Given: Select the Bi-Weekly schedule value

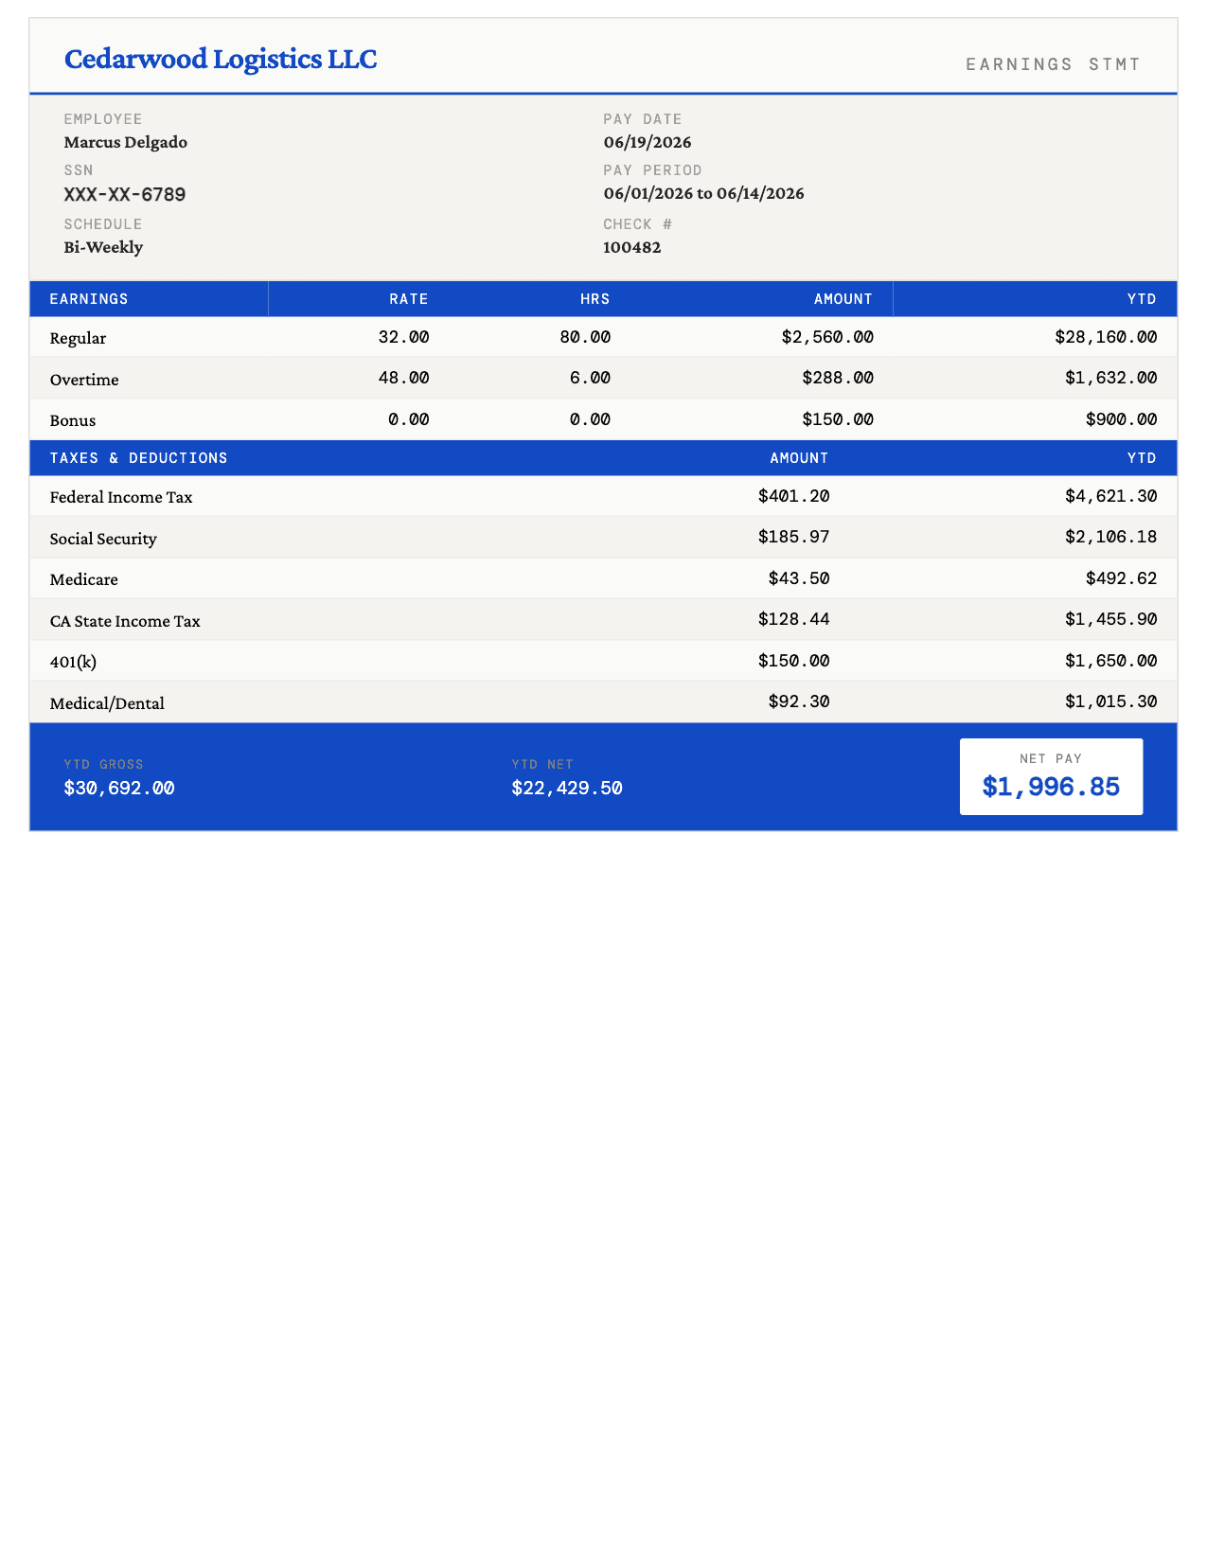Looking at the screenshot, I should pos(103,248).
